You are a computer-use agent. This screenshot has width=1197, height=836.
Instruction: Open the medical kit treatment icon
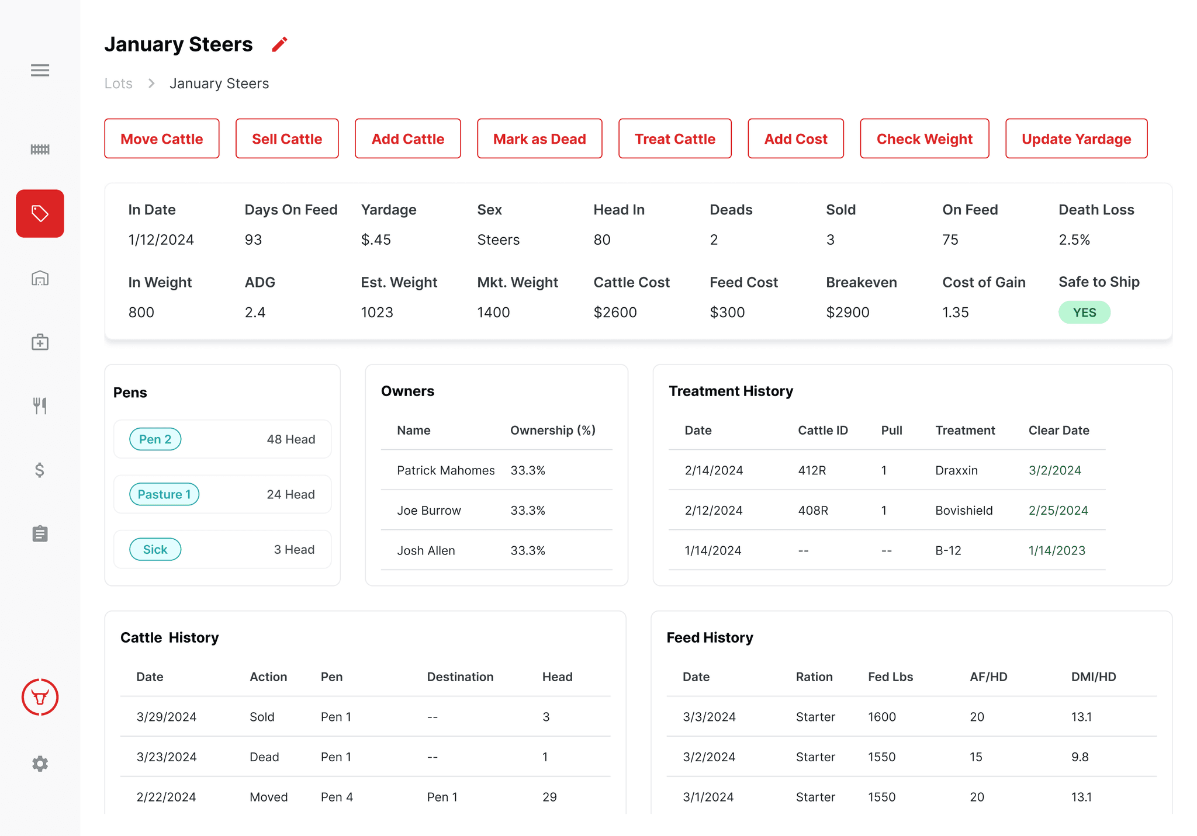click(40, 342)
